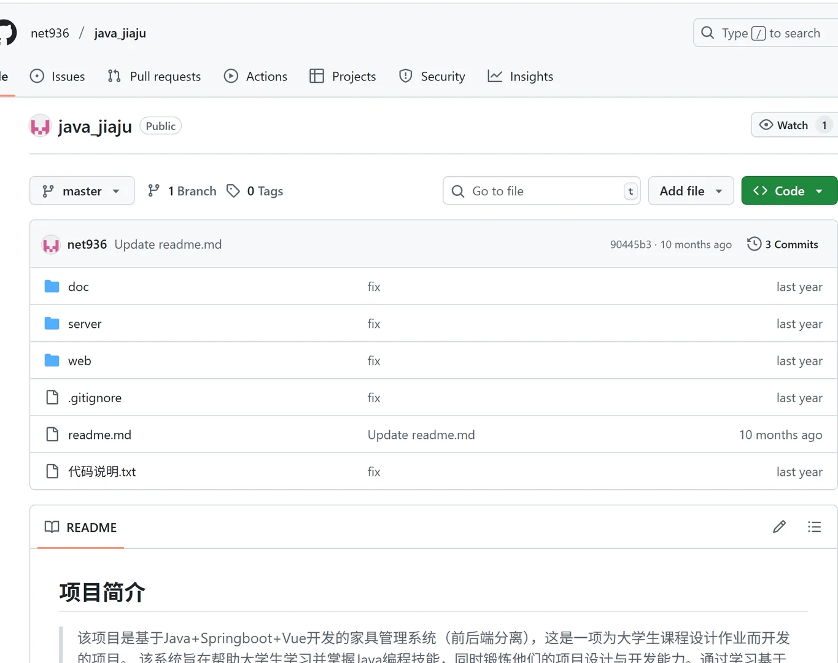Click the Insights graph icon
This screenshot has width=838, height=663.
(x=495, y=76)
